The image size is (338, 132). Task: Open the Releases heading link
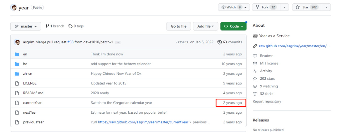coord(261,120)
